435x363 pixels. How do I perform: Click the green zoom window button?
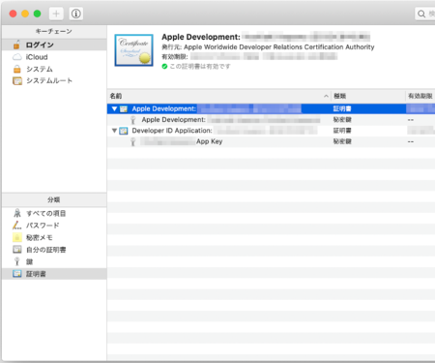[38, 14]
